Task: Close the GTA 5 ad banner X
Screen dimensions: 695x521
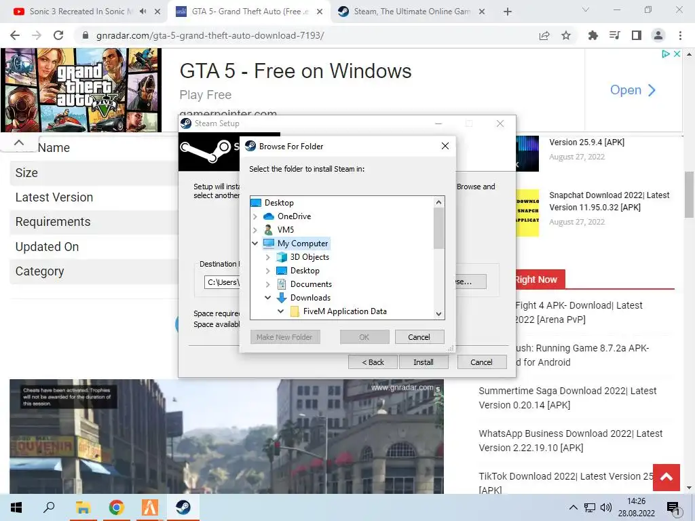Action: (x=677, y=54)
